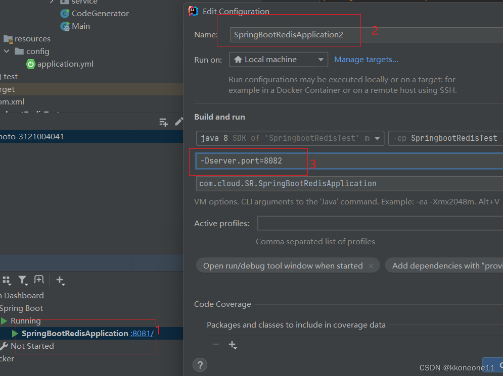Select the Not Started node in Services
Viewport: 503px width, 376px height.
click(x=32, y=346)
